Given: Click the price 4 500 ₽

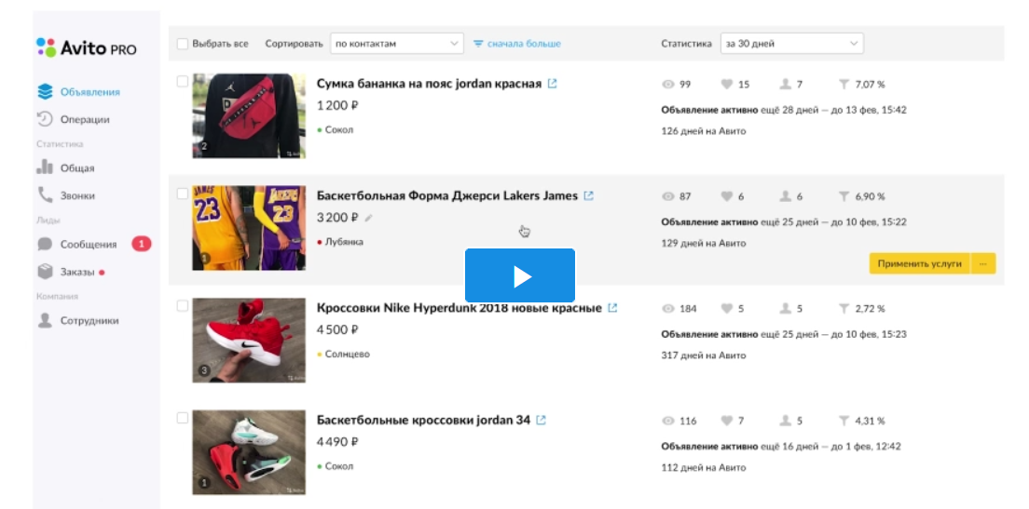Looking at the screenshot, I should pyautogui.click(x=338, y=329).
